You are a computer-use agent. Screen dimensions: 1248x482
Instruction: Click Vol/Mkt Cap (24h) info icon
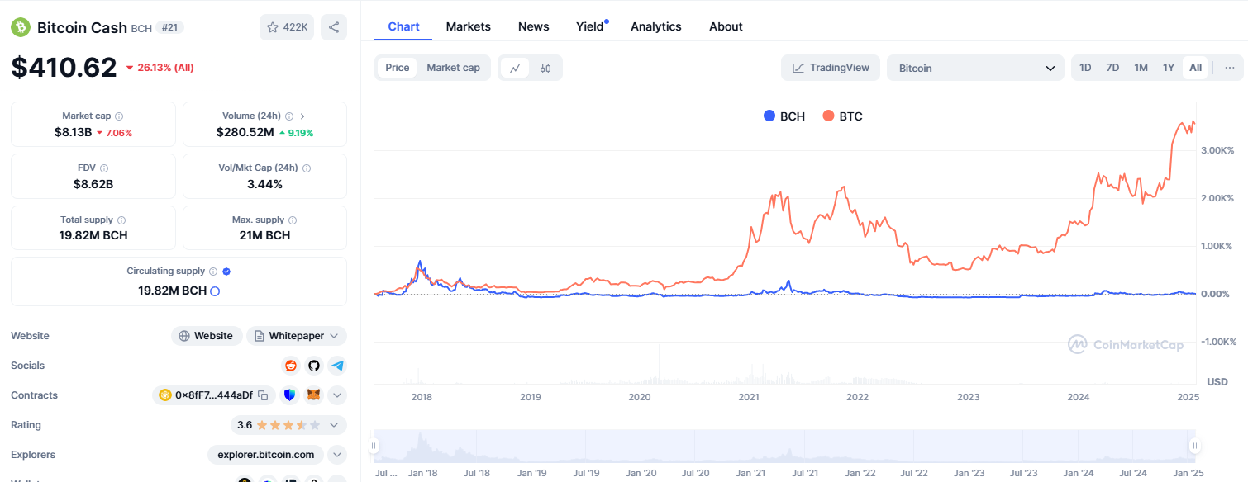(307, 168)
